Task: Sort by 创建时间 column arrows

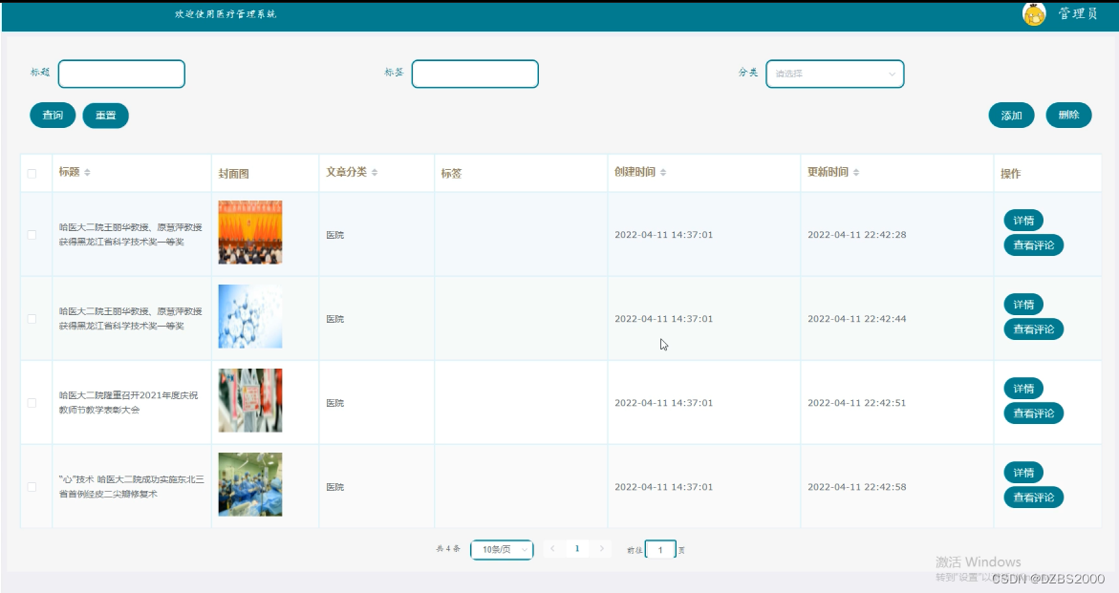Action: [x=663, y=173]
